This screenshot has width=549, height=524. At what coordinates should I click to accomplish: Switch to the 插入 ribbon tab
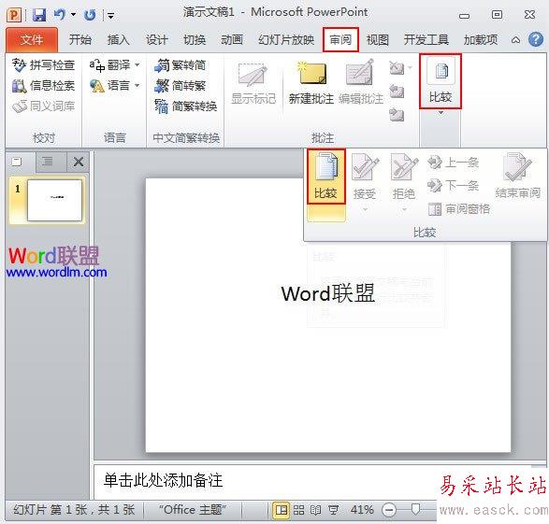(118, 40)
